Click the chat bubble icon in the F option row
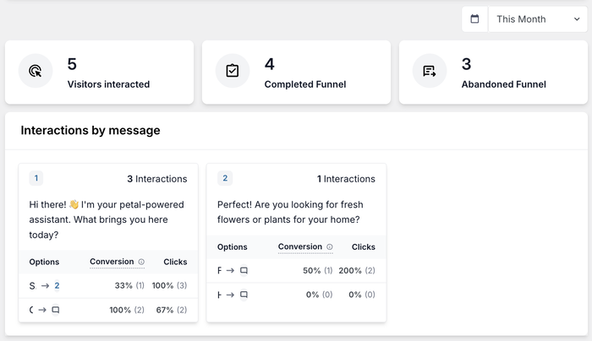 click(x=244, y=271)
